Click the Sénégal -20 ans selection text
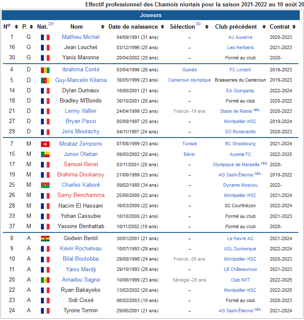The image size is (304, 320). pos(190,280)
